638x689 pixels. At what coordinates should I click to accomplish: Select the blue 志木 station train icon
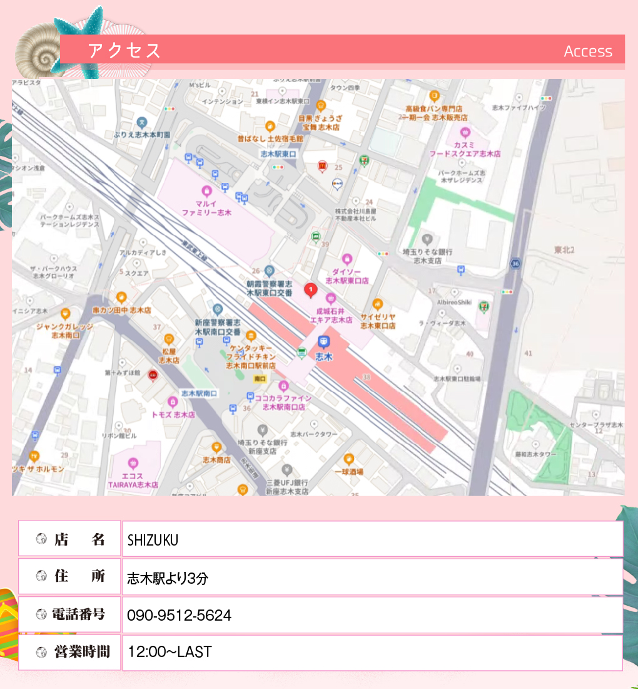pos(323,342)
